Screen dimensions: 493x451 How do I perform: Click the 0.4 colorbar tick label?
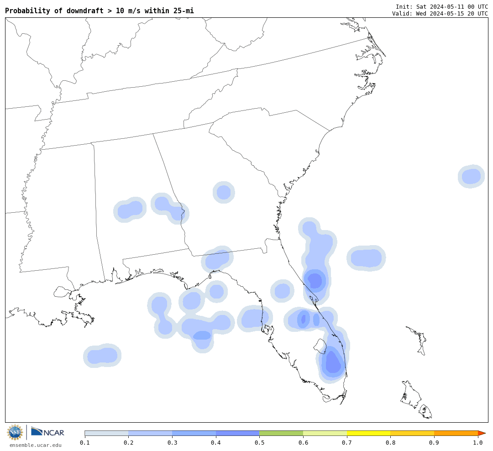coord(216,443)
